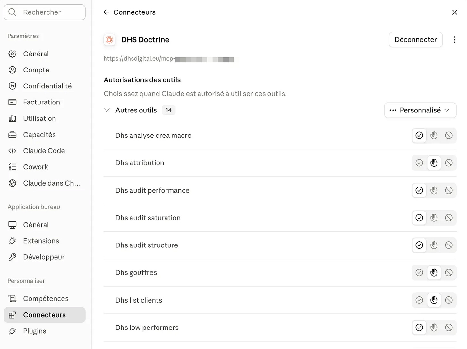Image resolution: width=467 pixels, height=349 pixels.
Task: Require approval for Dhs audit saturation
Action: click(x=434, y=218)
